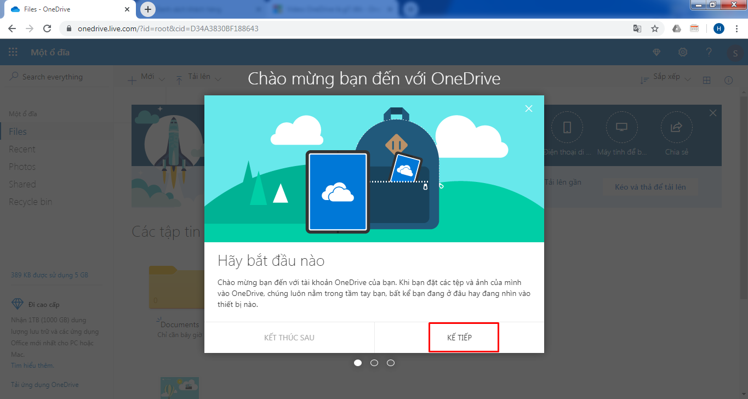Click Kéo và thả để tải lên button
748x399 pixels.
tap(650, 187)
